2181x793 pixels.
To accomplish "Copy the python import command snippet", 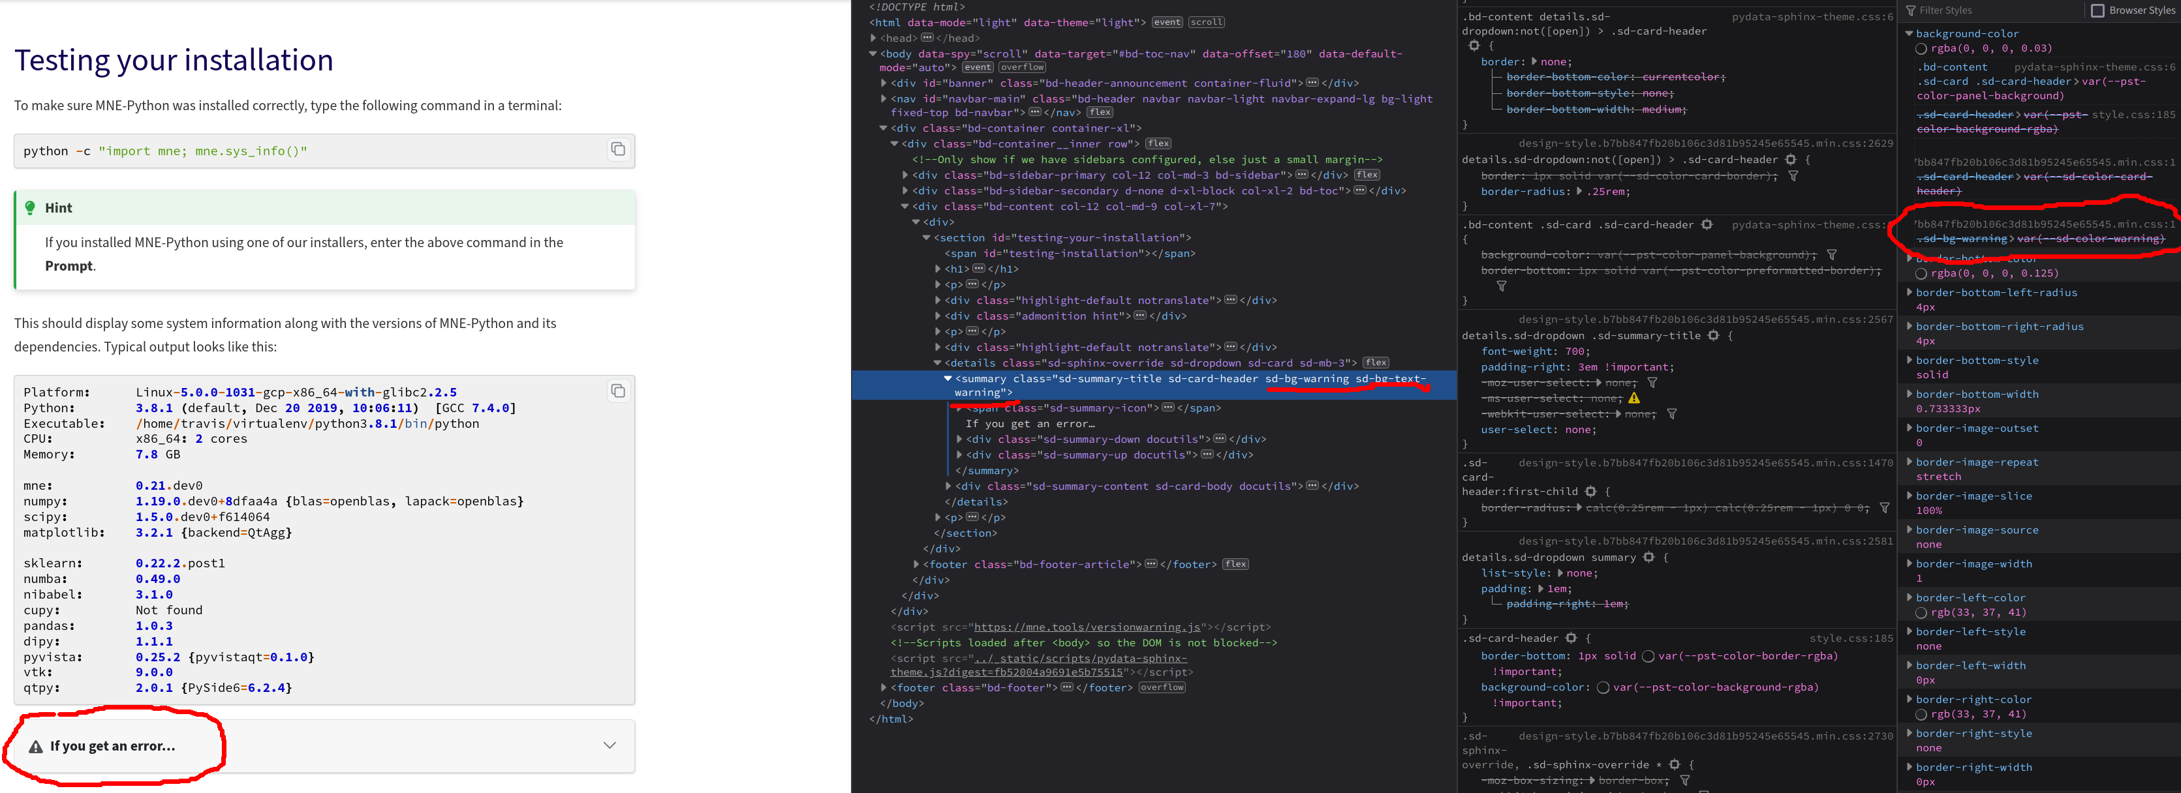I will pos(618,150).
